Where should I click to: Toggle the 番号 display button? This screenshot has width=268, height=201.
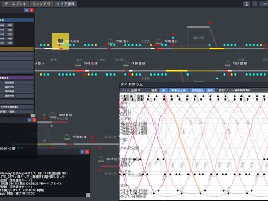[x=210, y=90]
